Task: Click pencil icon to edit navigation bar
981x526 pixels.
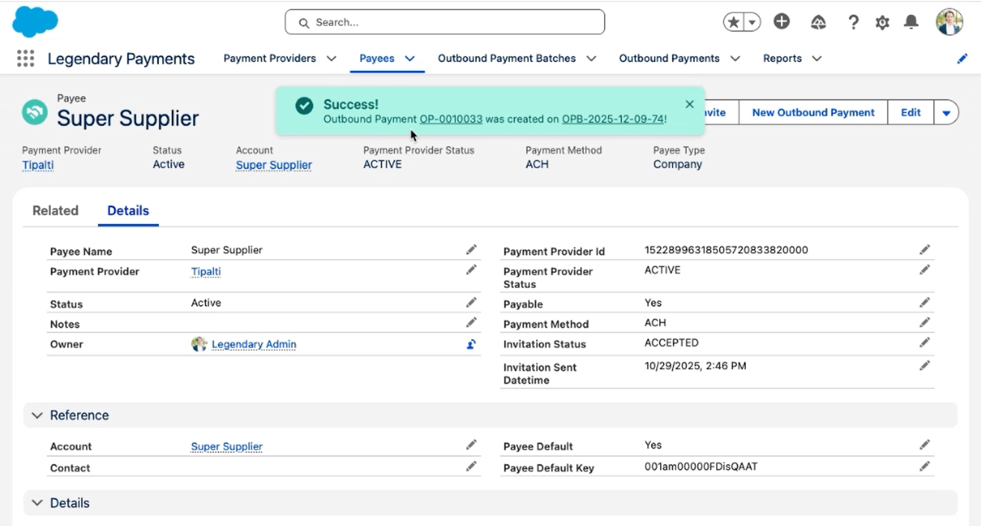Action: pos(962,59)
